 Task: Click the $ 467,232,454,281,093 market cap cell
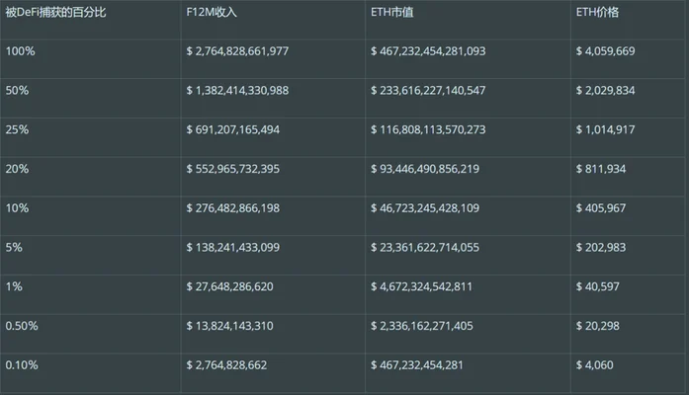[428, 51]
